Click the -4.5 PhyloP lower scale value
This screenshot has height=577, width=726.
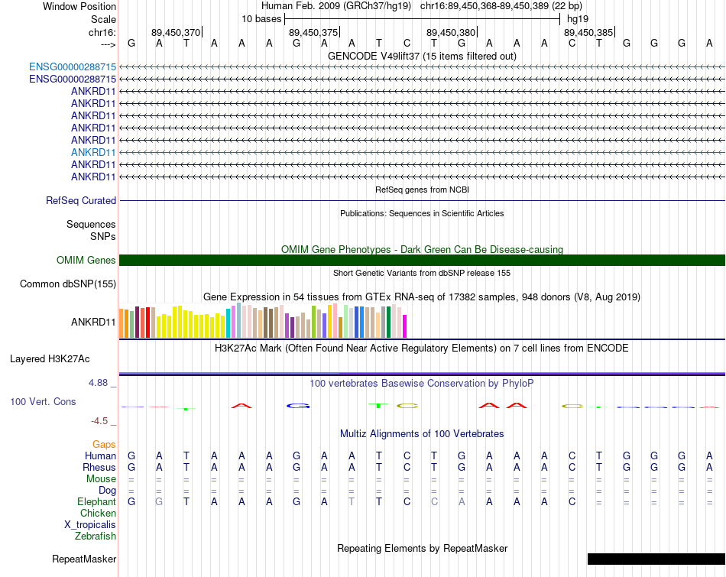[x=99, y=421]
